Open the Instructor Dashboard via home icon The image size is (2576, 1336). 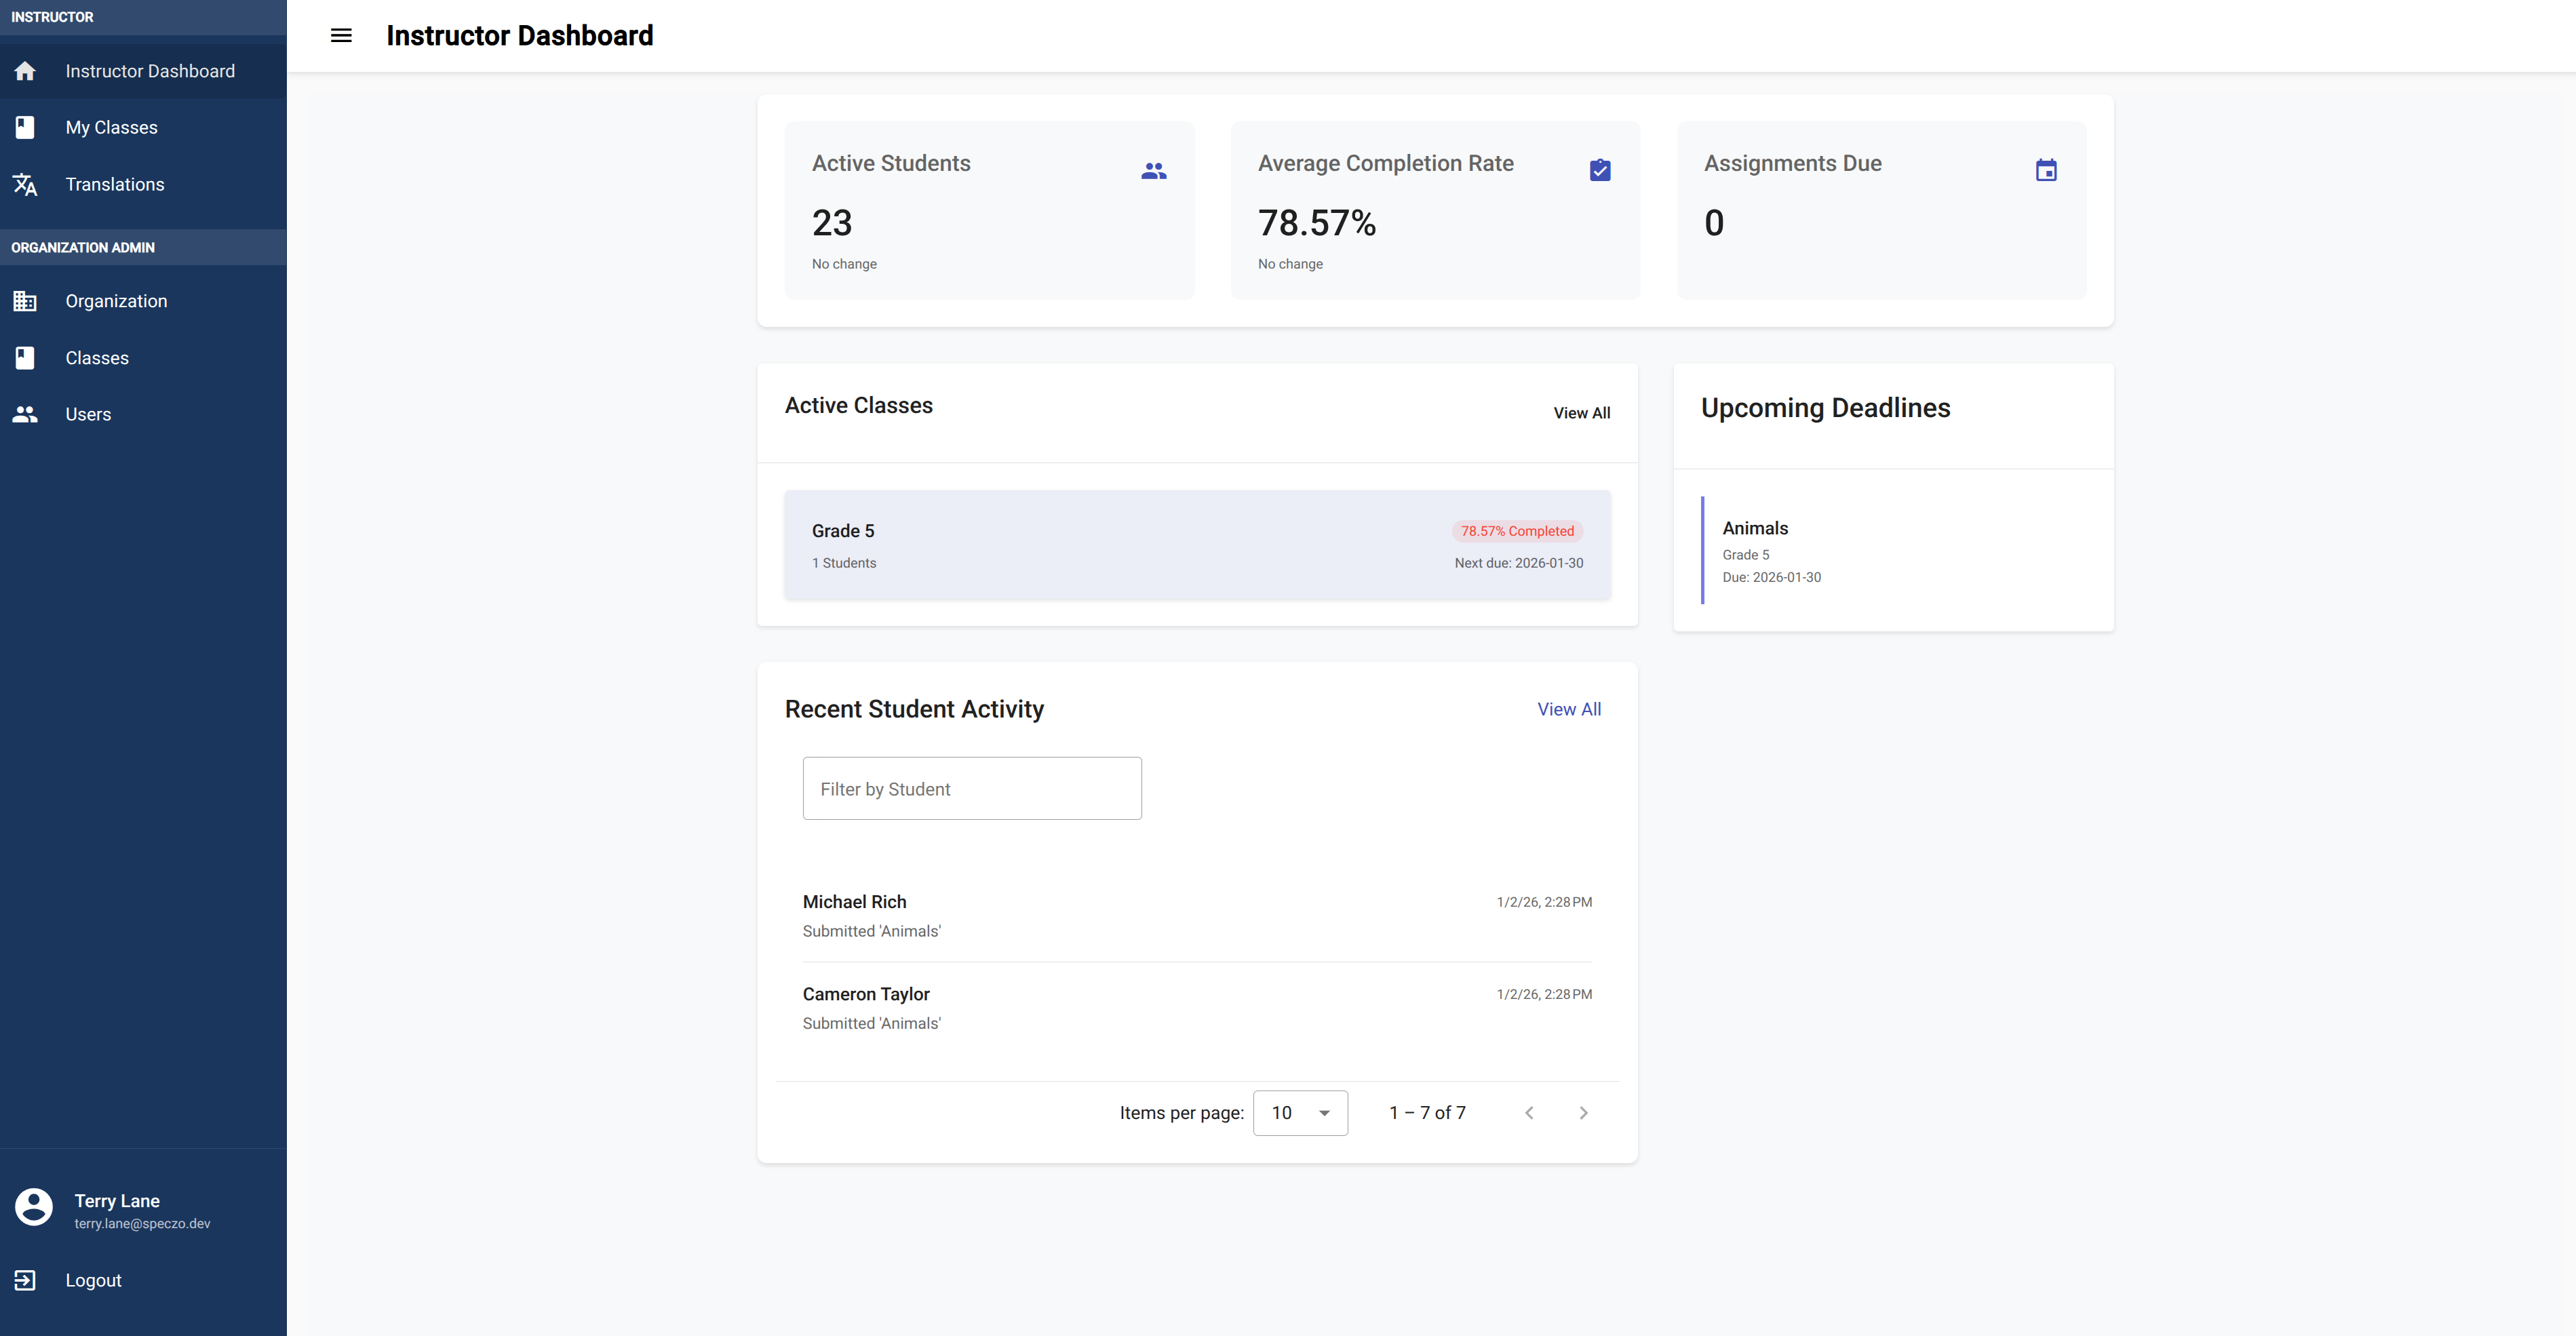[24, 71]
